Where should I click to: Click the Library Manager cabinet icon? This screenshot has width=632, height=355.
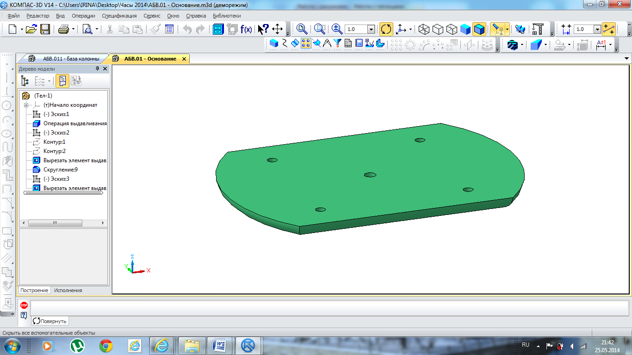(218, 29)
